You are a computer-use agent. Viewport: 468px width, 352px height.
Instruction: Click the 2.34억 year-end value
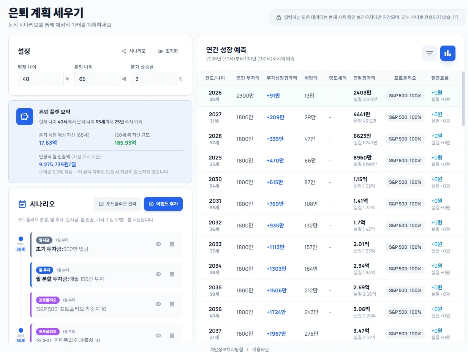click(x=362, y=266)
